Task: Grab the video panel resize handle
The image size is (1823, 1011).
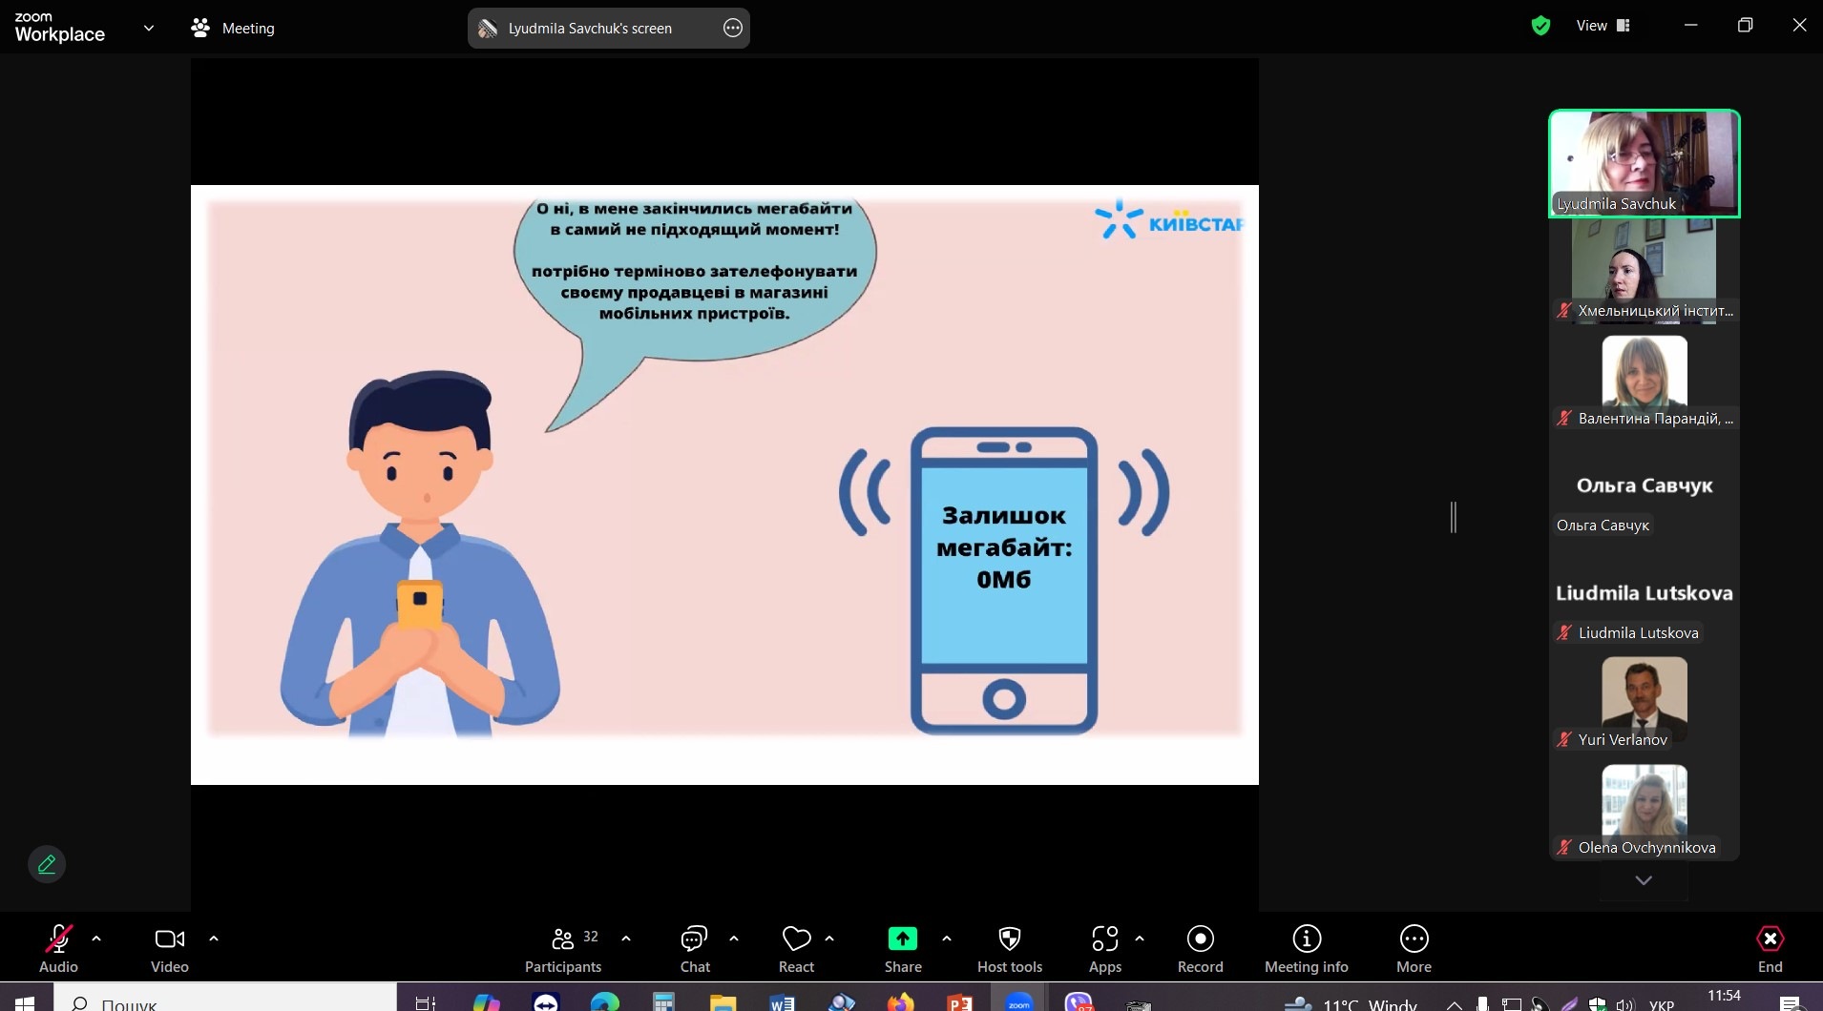Action: tap(1454, 517)
